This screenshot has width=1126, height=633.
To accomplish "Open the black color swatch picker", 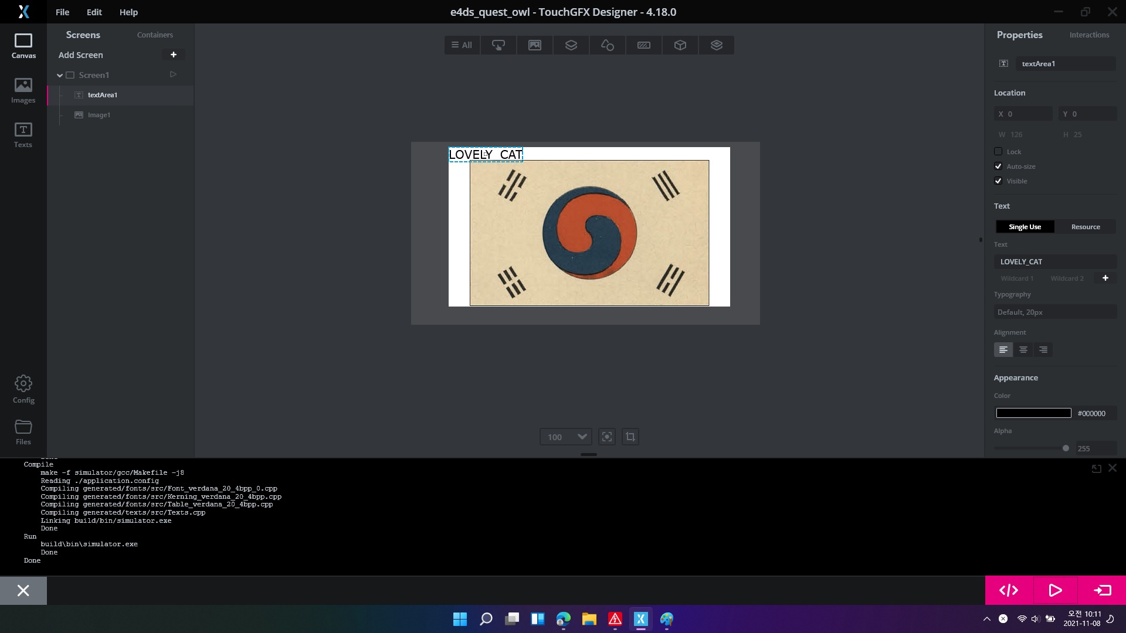I will click(x=1033, y=413).
